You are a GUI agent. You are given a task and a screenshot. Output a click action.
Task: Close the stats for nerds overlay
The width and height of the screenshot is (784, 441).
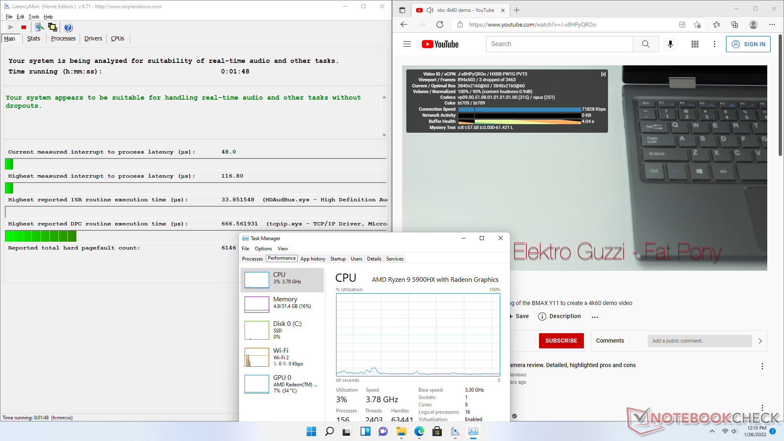click(x=603, y=74)
